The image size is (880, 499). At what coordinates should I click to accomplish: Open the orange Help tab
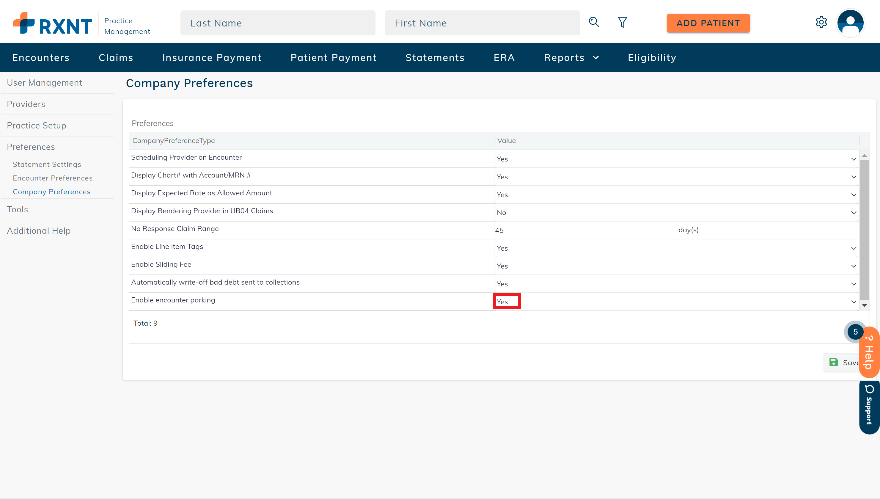click(869, 352)
